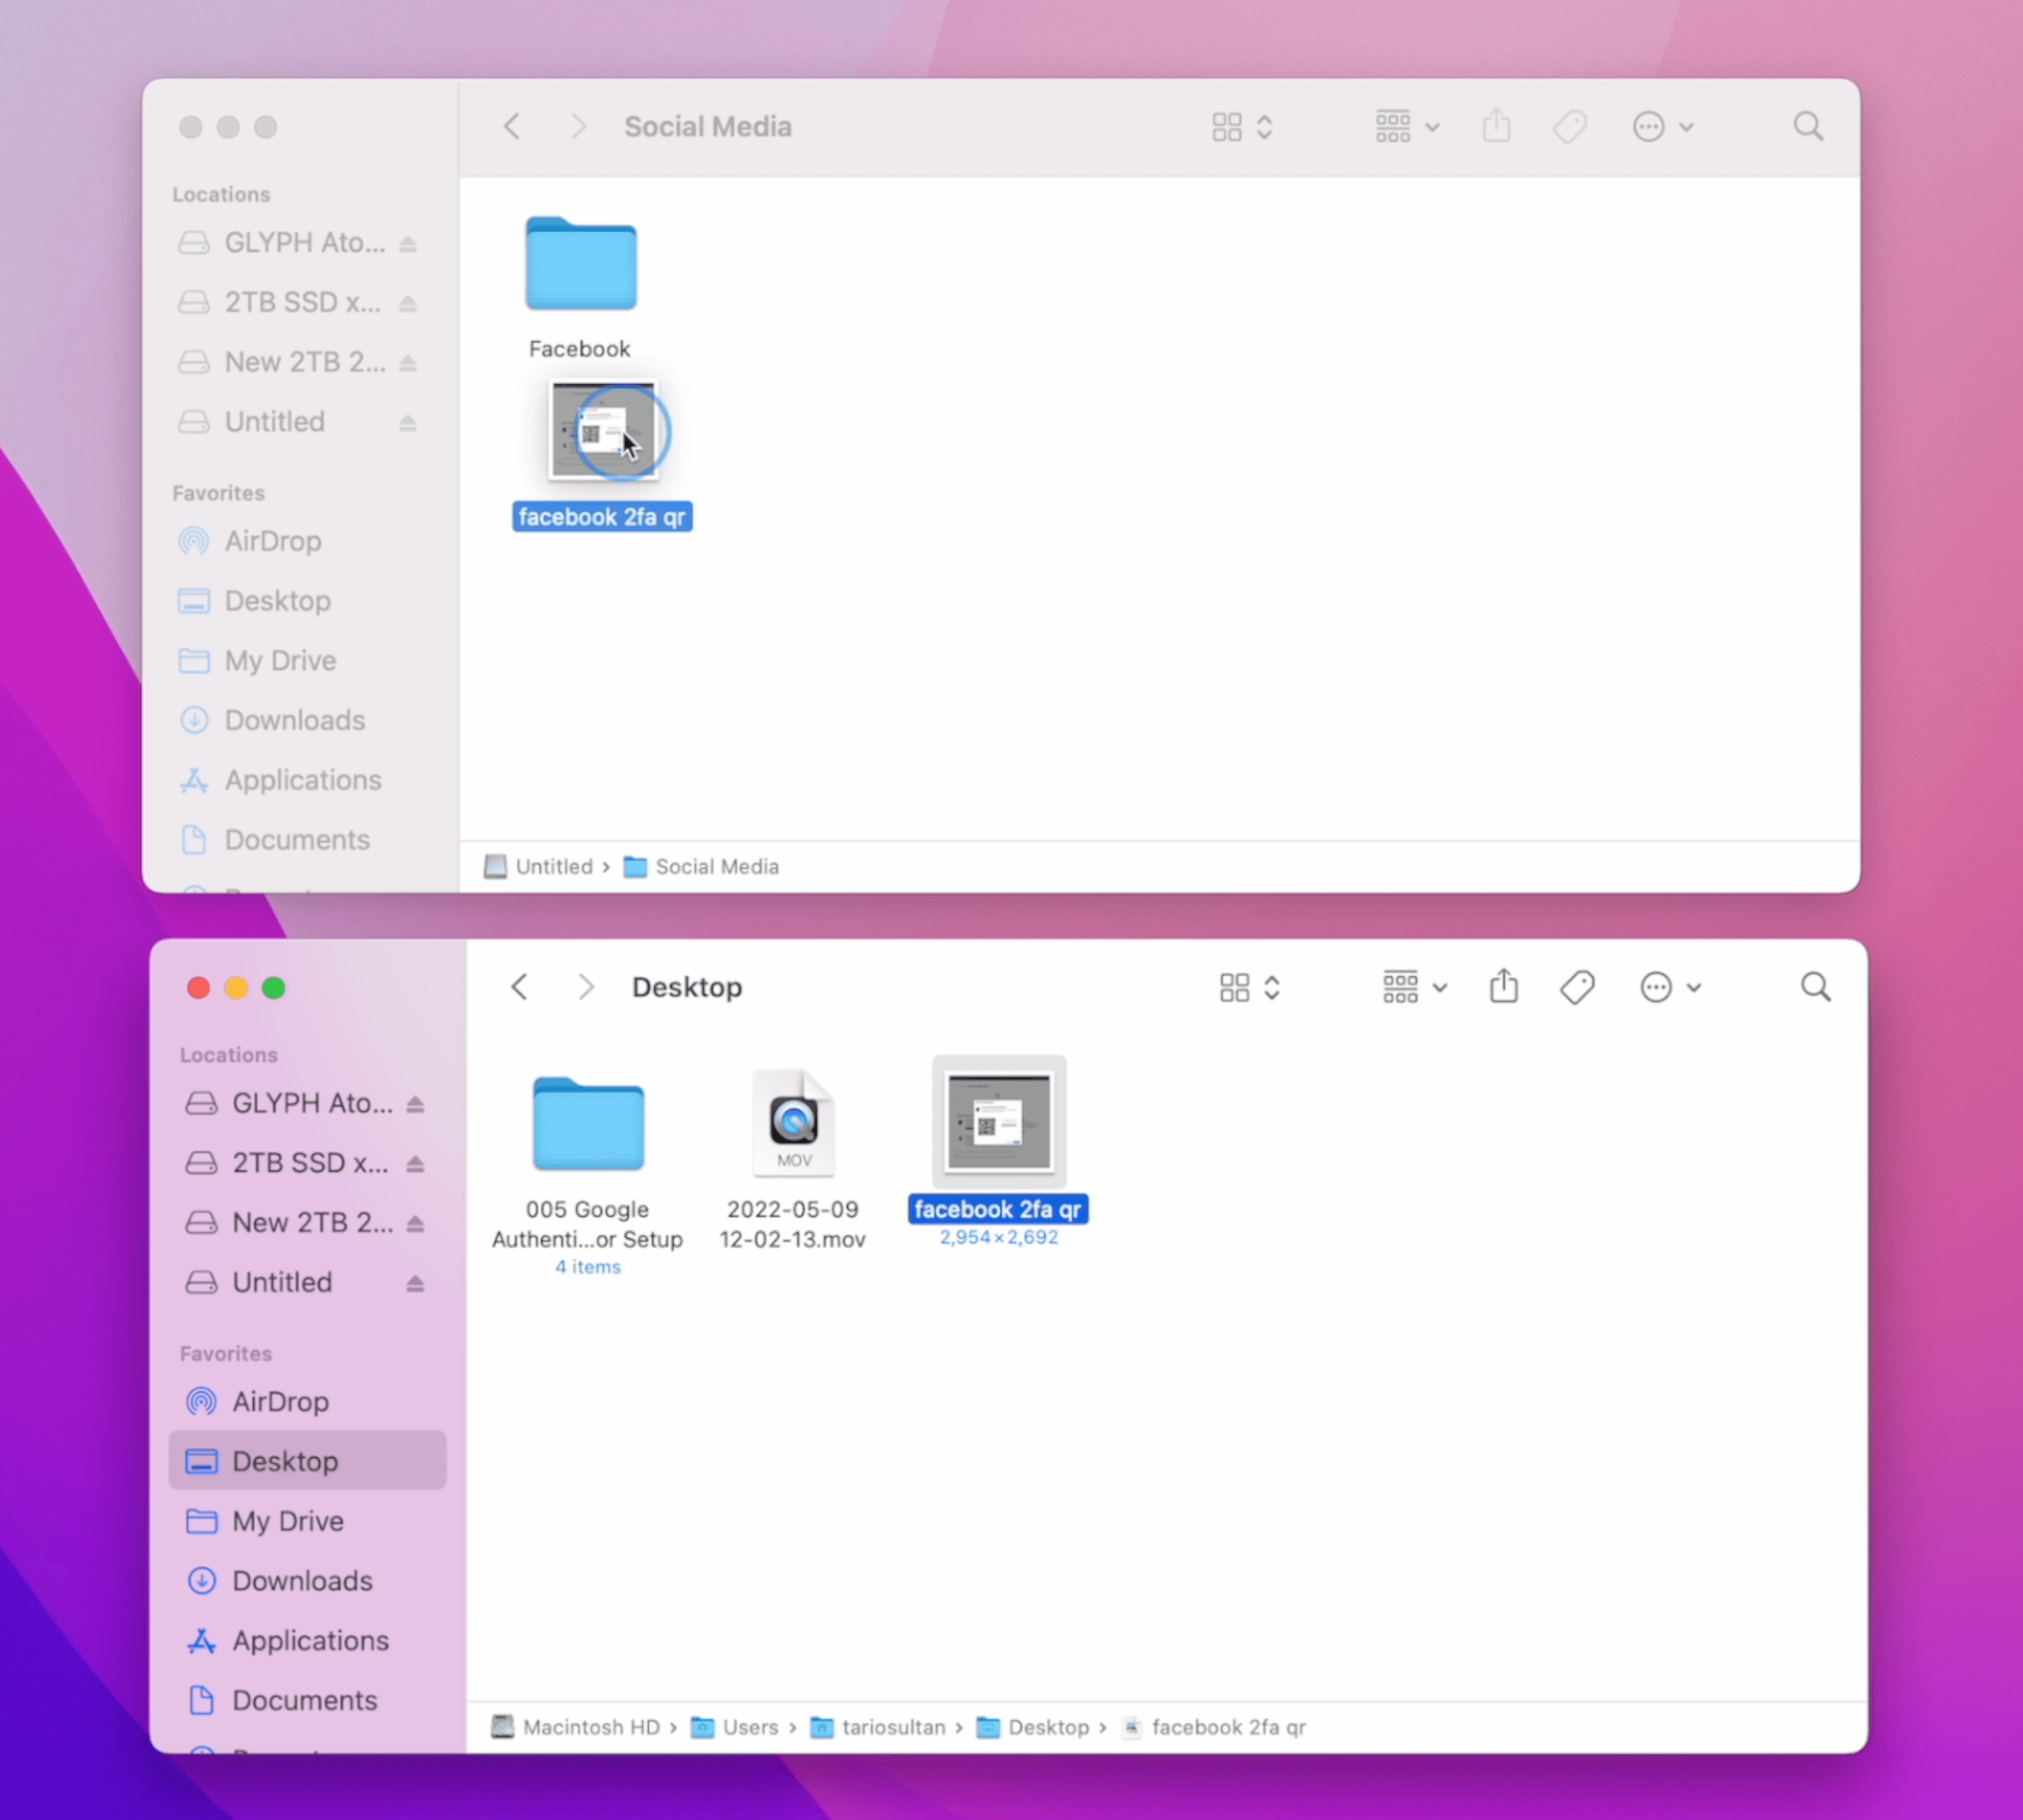This screenshot has width=2023, height=1820.
Task: Search in the Social Media window
Action: coord(1808,127)
